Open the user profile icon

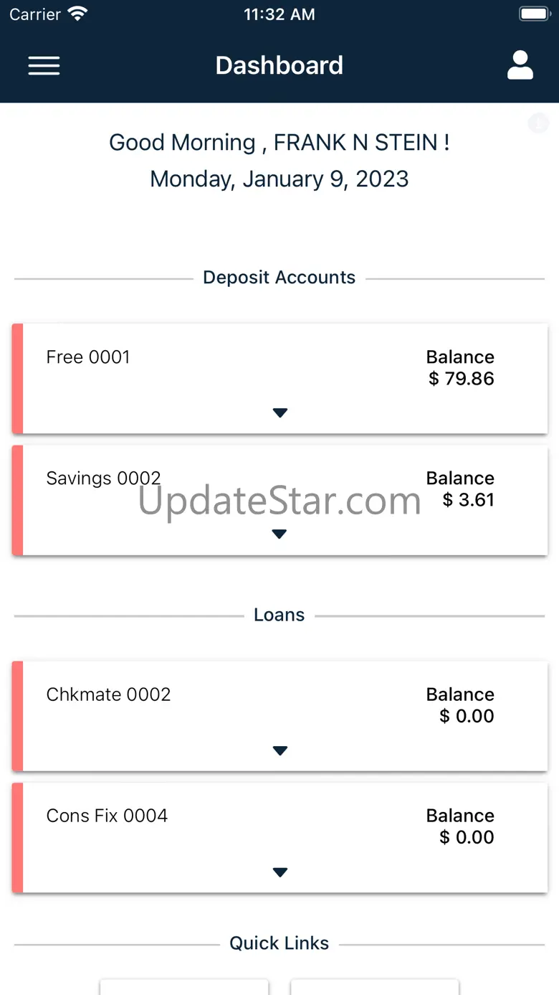(x=520, y=65)
